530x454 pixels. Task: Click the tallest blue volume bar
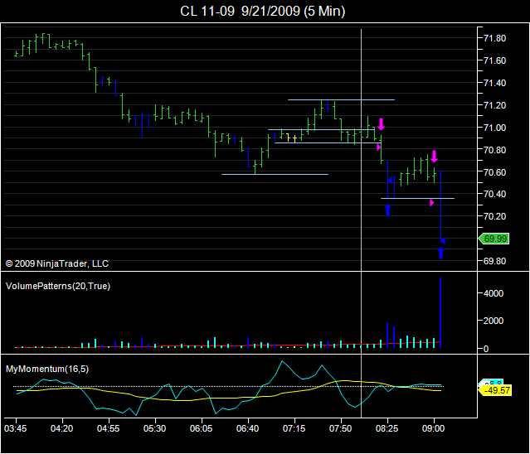440,312
